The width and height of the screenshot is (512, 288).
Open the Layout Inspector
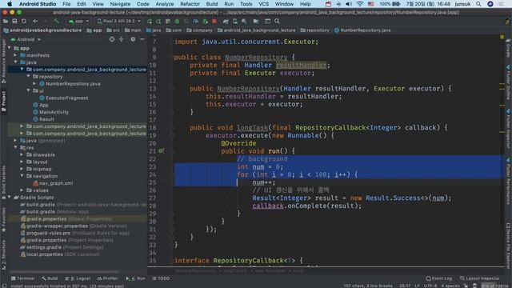(480, 278)
